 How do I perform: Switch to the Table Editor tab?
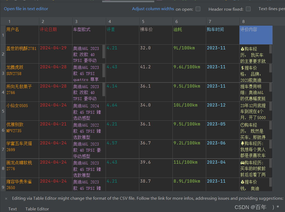pos(37,209)
